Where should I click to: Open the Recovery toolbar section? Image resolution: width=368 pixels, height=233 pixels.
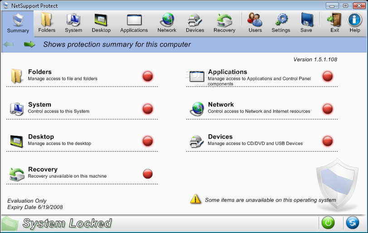tap(224, 23)
